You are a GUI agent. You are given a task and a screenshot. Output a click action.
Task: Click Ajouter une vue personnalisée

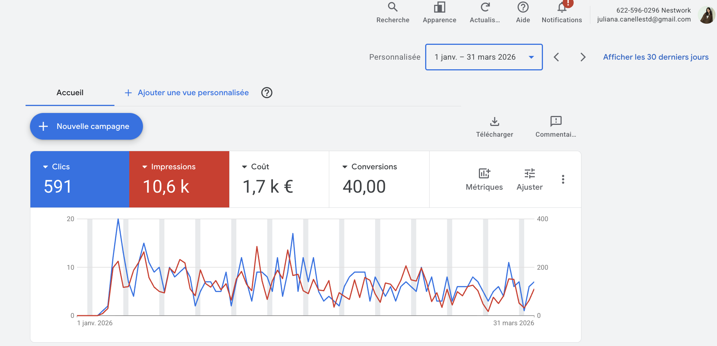(x=187, y=93)
